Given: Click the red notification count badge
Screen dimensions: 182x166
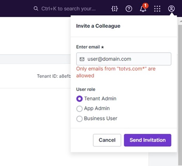Looking at the screenshot, I should point(145,5).
